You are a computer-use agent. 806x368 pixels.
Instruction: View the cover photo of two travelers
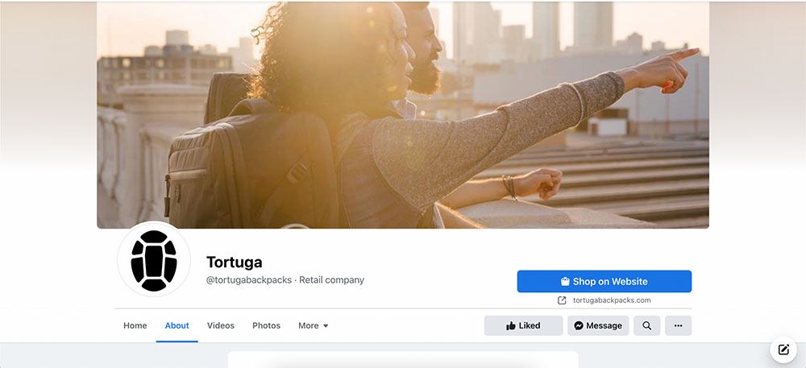[x=402, y=115]
